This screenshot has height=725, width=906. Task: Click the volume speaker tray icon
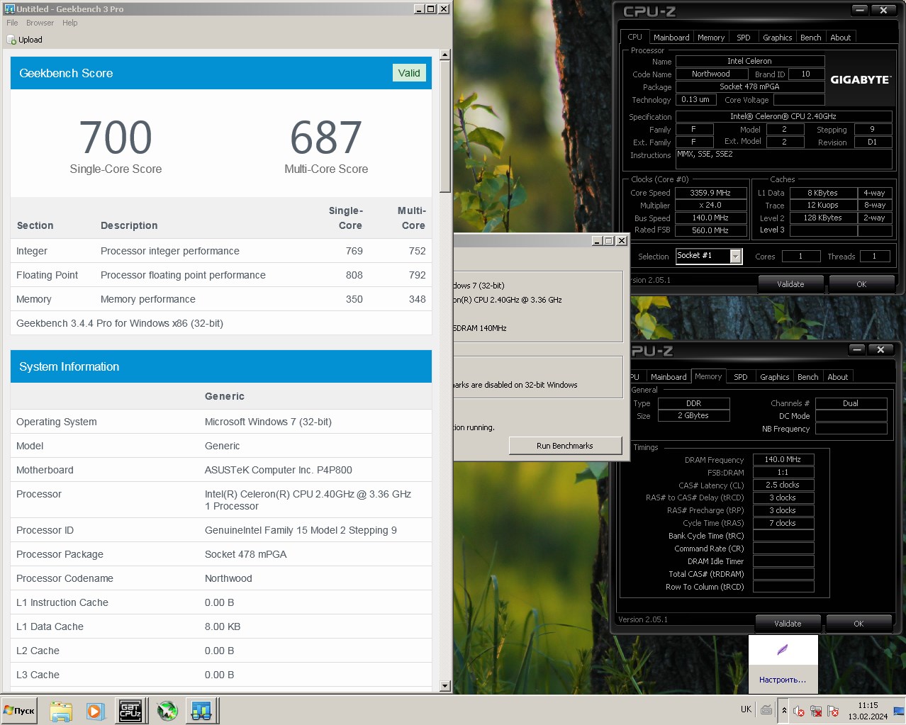(799, 711)
